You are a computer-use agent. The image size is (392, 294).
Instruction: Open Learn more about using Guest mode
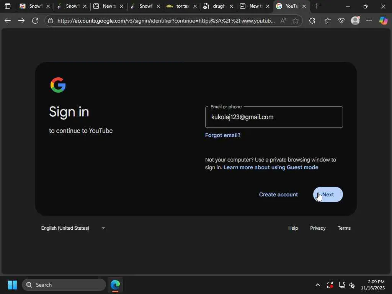click(271, 167)
